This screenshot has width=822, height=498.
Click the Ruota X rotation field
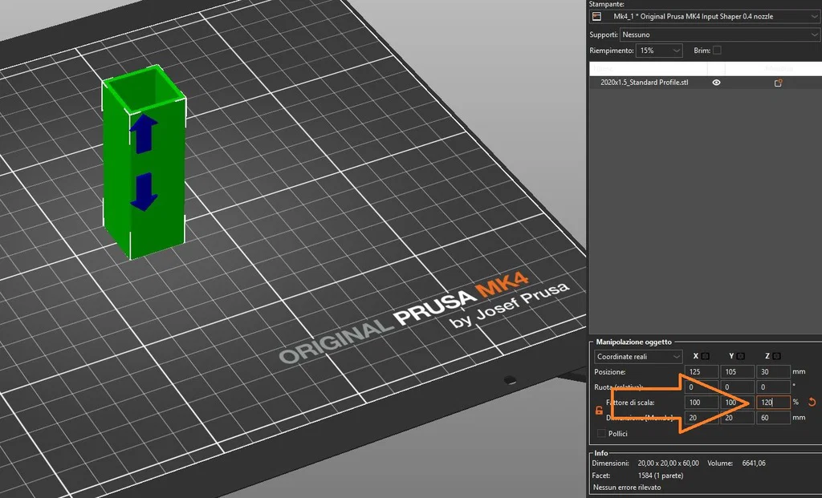coord(702,387)
